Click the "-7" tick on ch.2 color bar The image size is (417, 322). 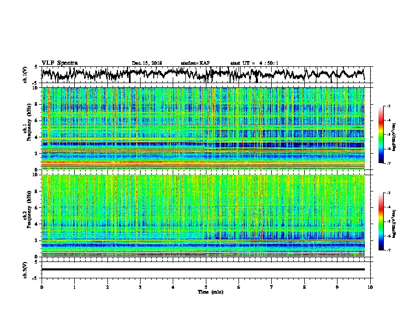click(x=388, y=250)
